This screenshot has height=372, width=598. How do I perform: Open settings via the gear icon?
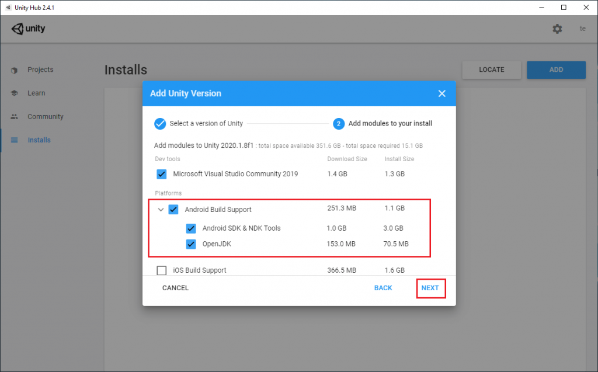tap(557, 29)
